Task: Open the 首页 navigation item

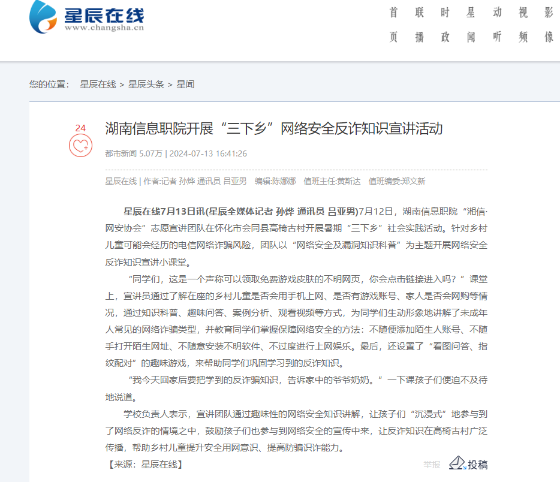Action: click(394, 25)
